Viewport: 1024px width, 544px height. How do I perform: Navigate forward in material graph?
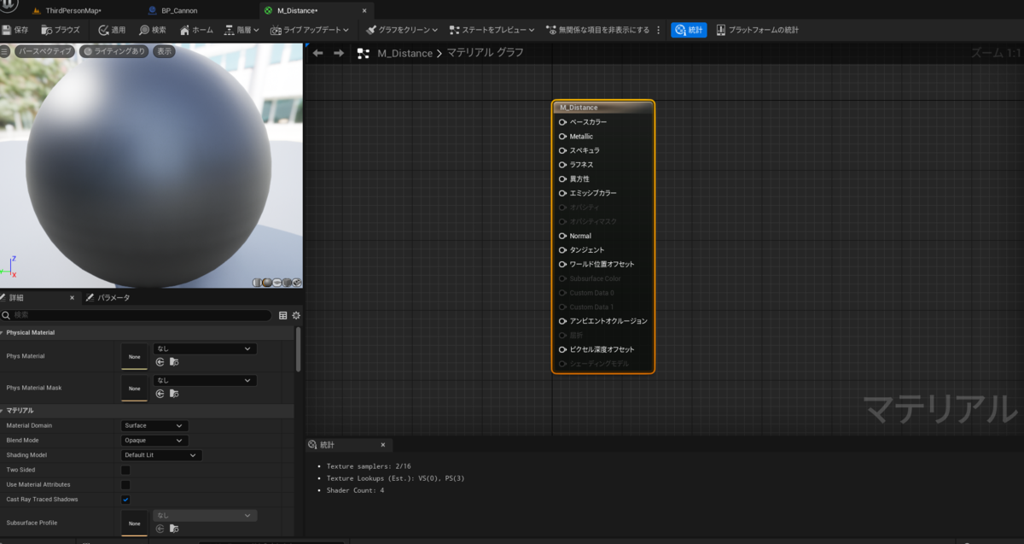(339, 53)
